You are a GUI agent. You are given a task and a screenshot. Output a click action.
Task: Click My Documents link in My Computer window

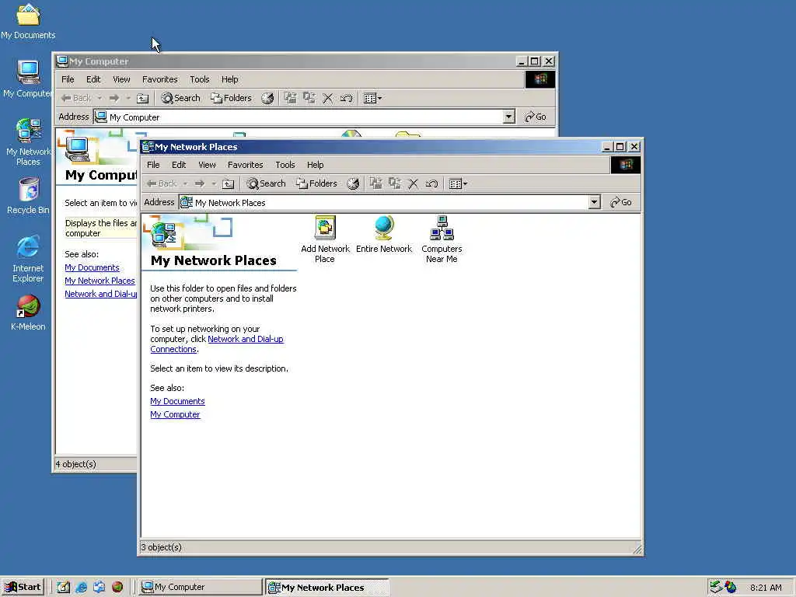[92, 267]
